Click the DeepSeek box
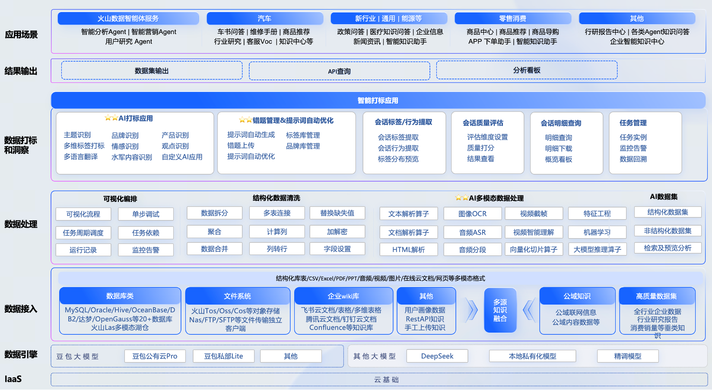 pyautogui.click(x=437, y=356)
